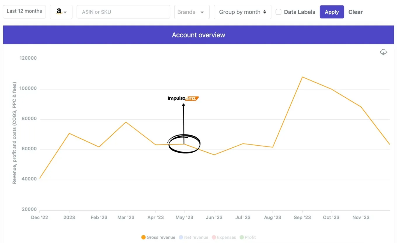The image size is (397, 243).
Task: Click the Apply button
Action: point(332,12)
